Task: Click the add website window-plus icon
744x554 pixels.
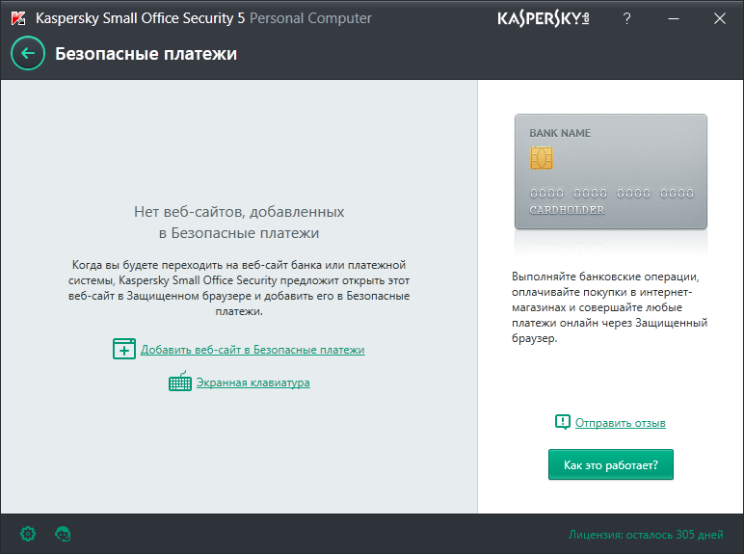Action: [x=124, y=349]
